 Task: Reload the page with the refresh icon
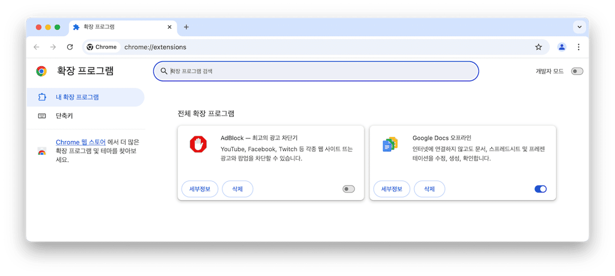70,47
